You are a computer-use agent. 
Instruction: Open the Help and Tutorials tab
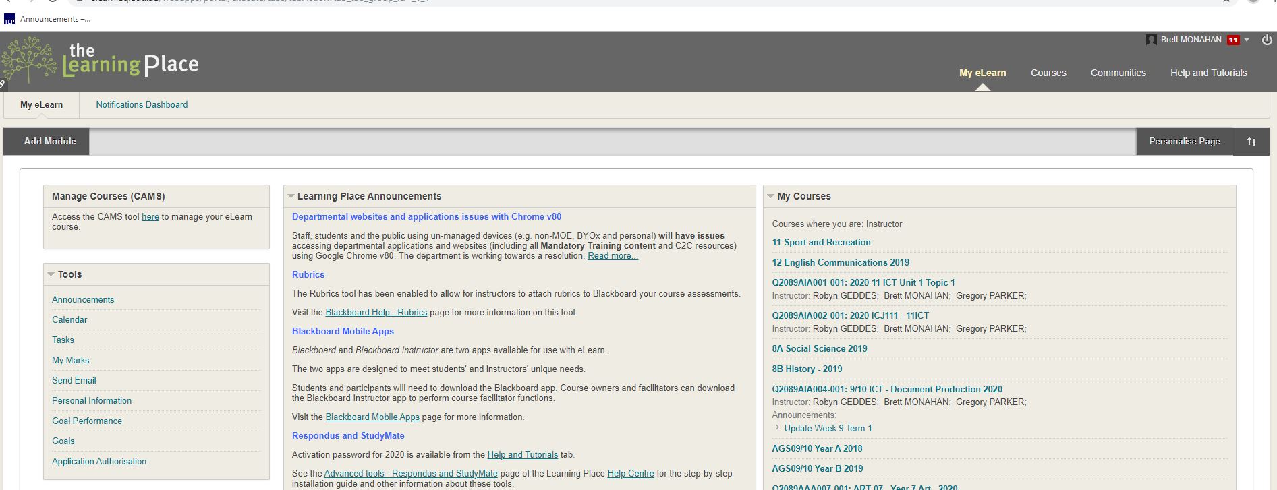pyautogui.click(x=1208, y=73)
